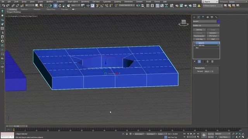Expand the Edit Poly modifier sub-objects

click(x=197, y=46)
